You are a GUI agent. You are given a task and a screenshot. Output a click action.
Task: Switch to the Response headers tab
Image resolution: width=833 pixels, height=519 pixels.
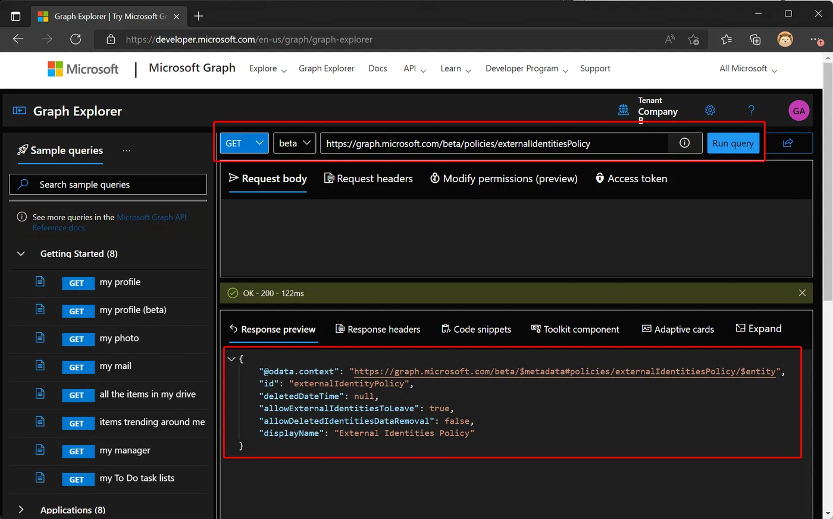coord(378,329)
